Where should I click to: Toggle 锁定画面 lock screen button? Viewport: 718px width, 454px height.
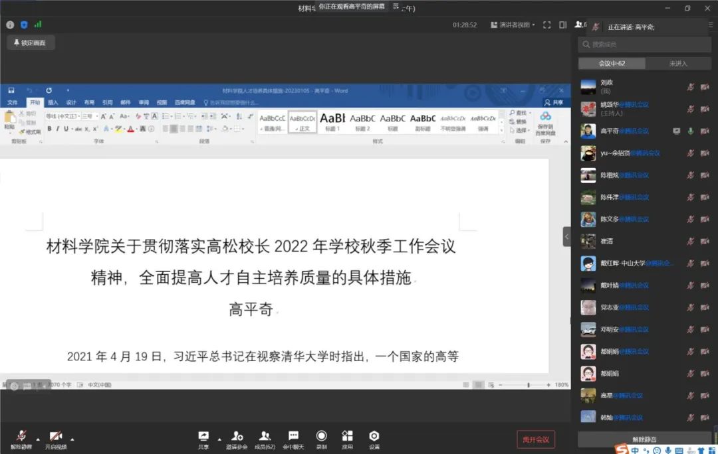(31, 42)
